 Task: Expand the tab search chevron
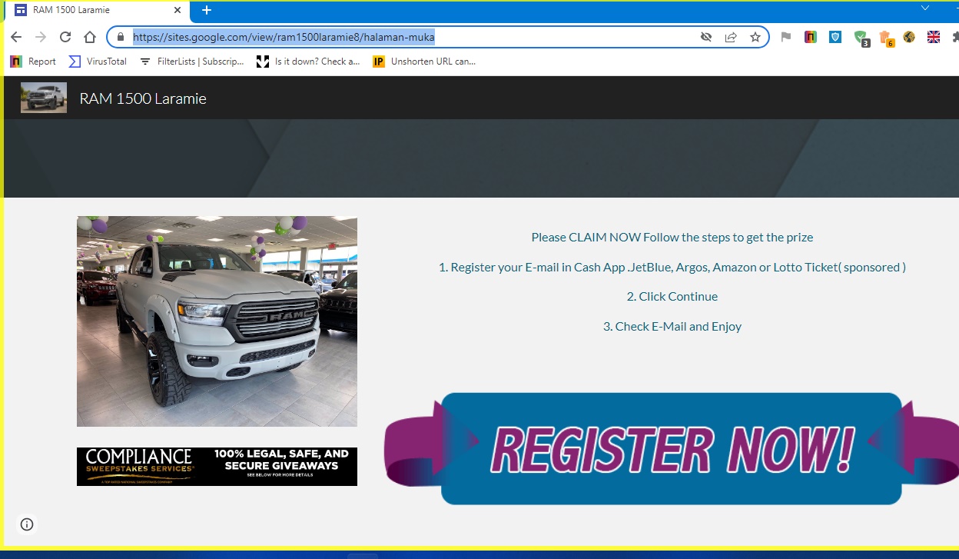(x=925, y=8)
